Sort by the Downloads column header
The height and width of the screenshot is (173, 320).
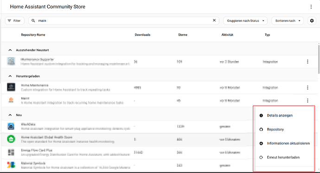[142, 35]
